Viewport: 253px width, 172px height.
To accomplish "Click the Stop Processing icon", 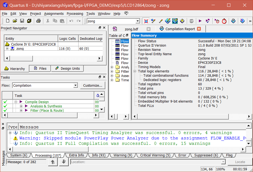I will click(191, 21).
